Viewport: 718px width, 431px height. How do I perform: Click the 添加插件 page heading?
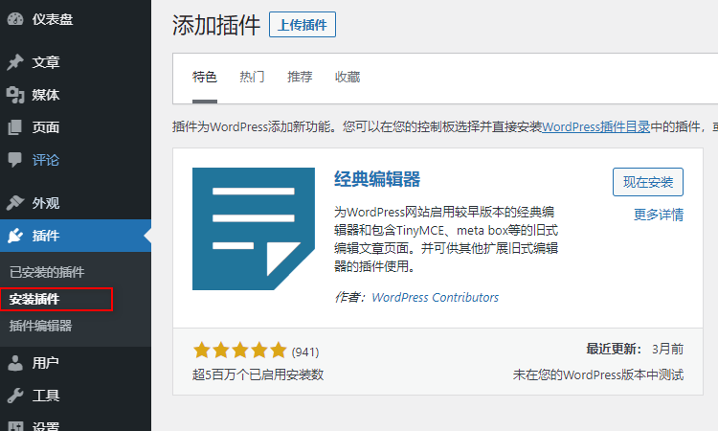(x=216, y=25)
